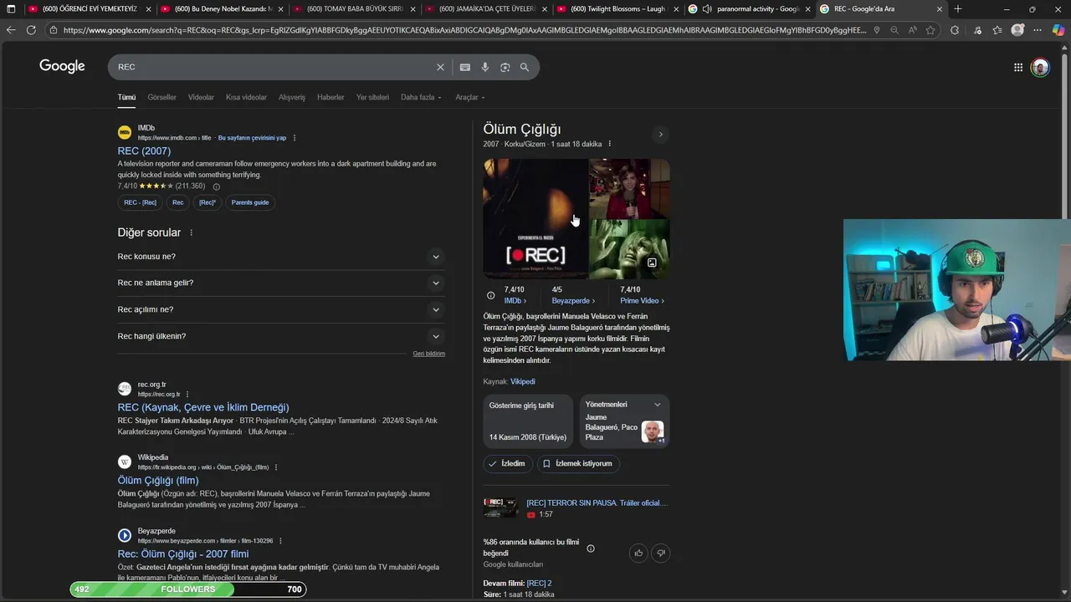Open the on-screen keyboard input tool
1071x602 pixels.
(x=465, y=67)
